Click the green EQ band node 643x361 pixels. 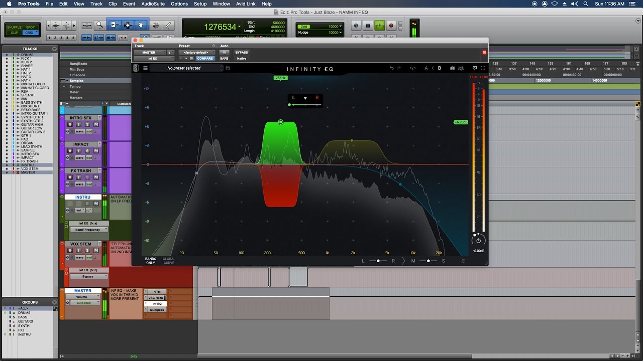coord(281,122)
